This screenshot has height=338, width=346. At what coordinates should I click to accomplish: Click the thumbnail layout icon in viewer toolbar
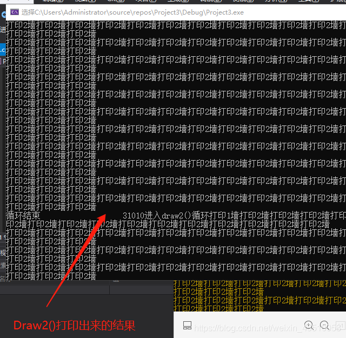pos(187,325)
